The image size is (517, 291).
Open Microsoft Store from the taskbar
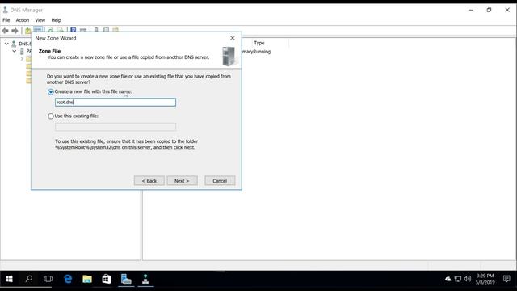(107, 279)
